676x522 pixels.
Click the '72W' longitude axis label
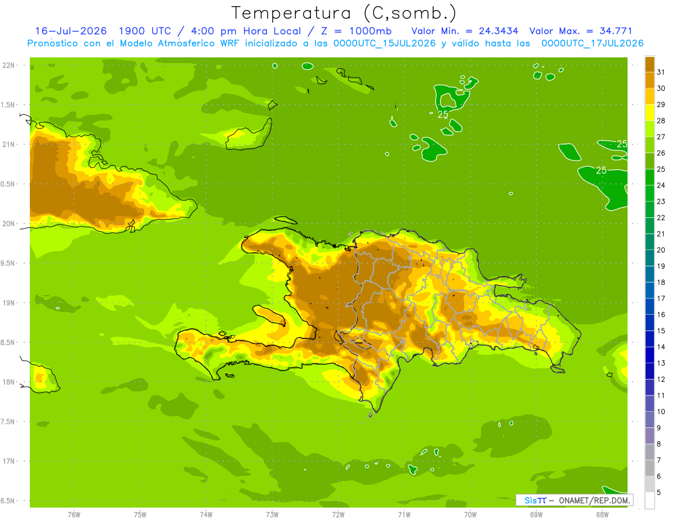[x=338, y=515]
